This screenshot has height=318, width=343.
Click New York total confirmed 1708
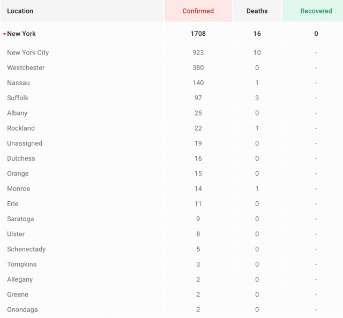click(198, 34)
